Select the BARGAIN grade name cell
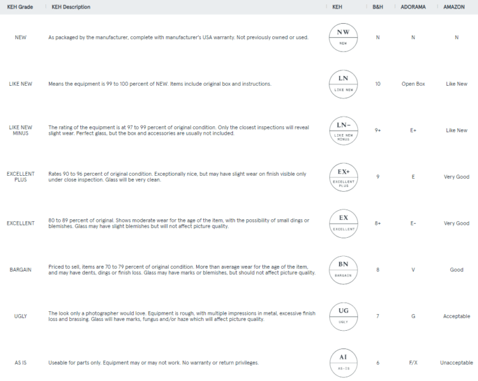 coord(20,270)
